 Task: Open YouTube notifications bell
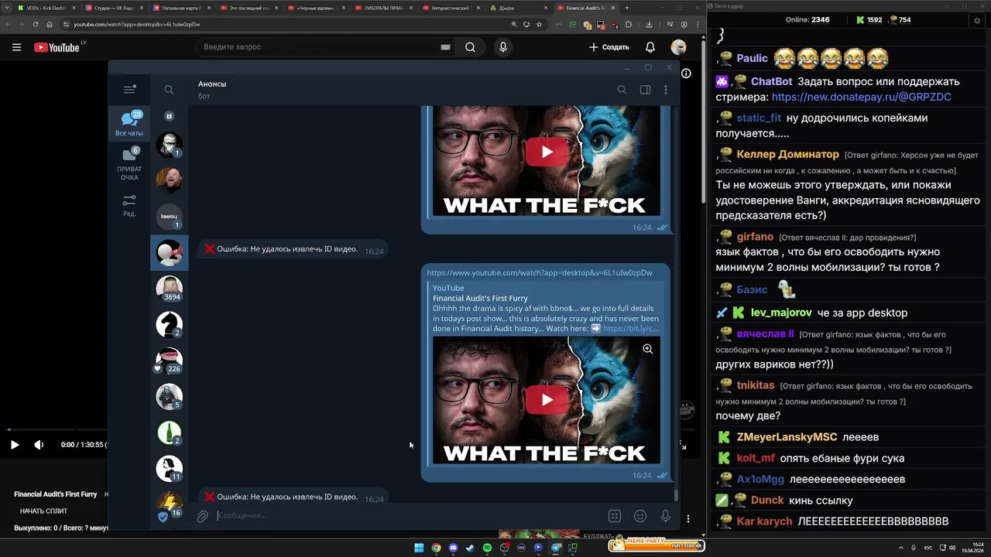pos(650,47)
